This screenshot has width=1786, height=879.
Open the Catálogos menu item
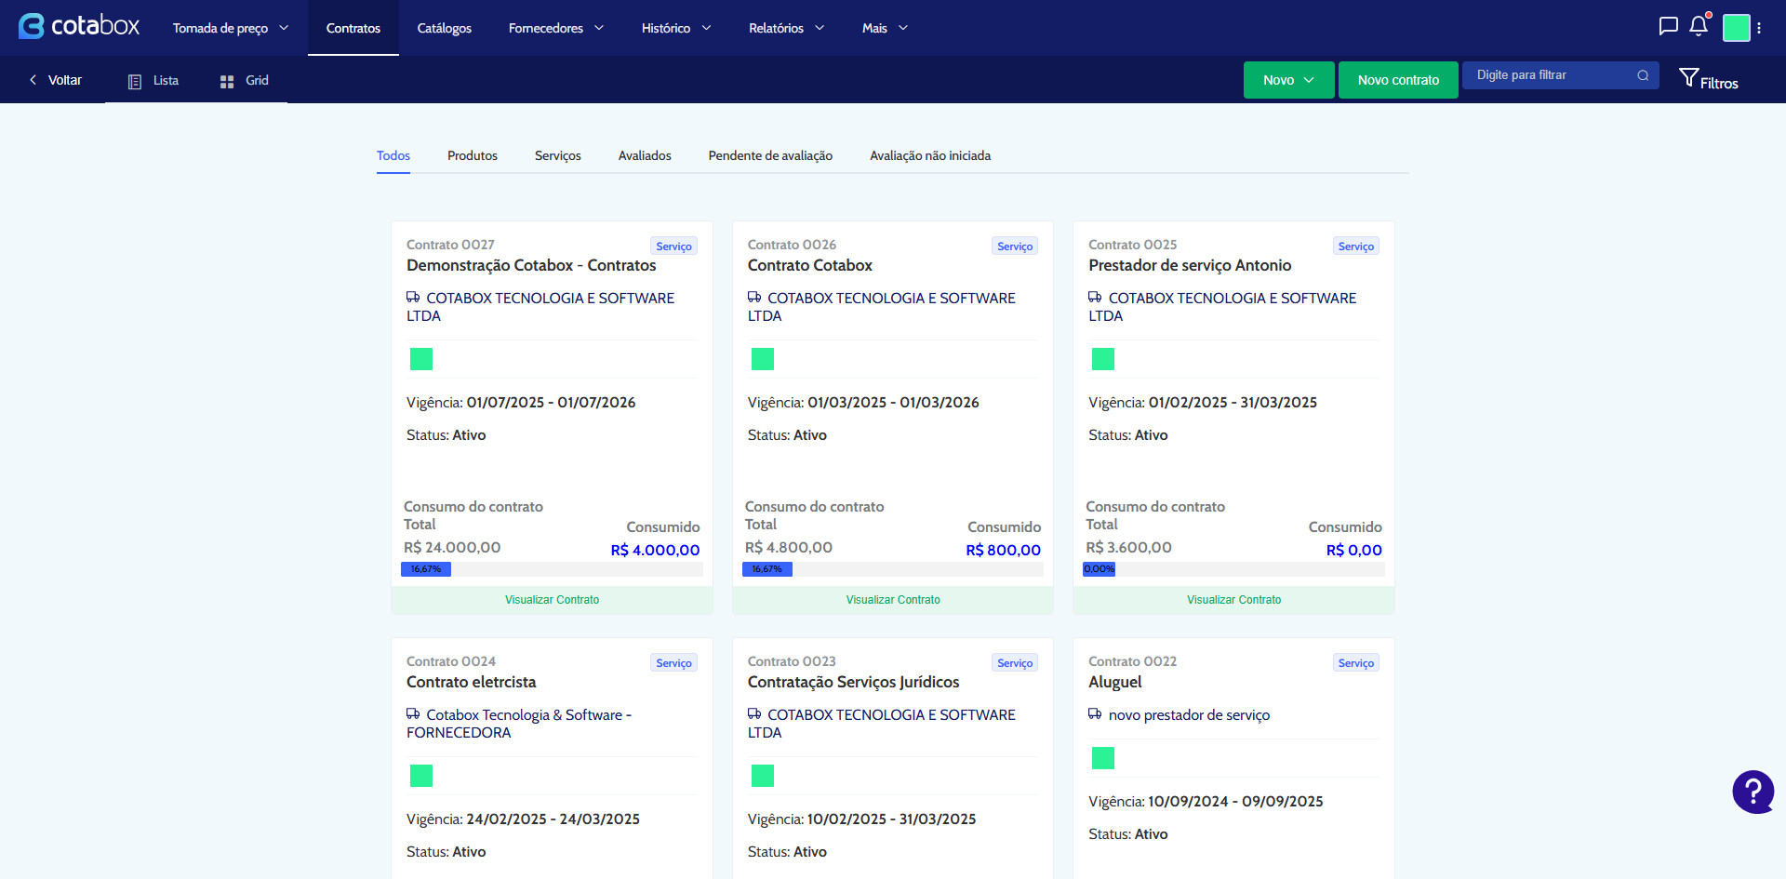pos(445,28)
